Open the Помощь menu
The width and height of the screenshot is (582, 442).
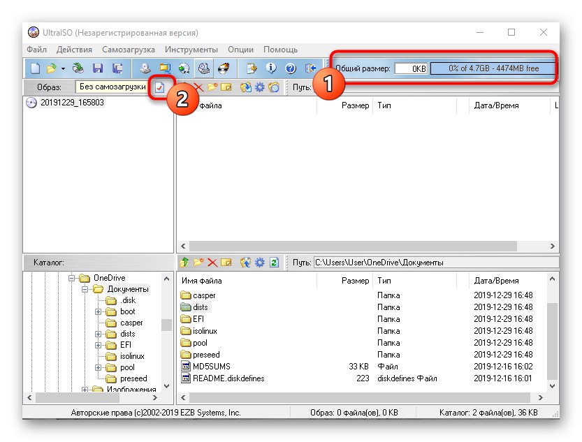click(x=280, y=50)
